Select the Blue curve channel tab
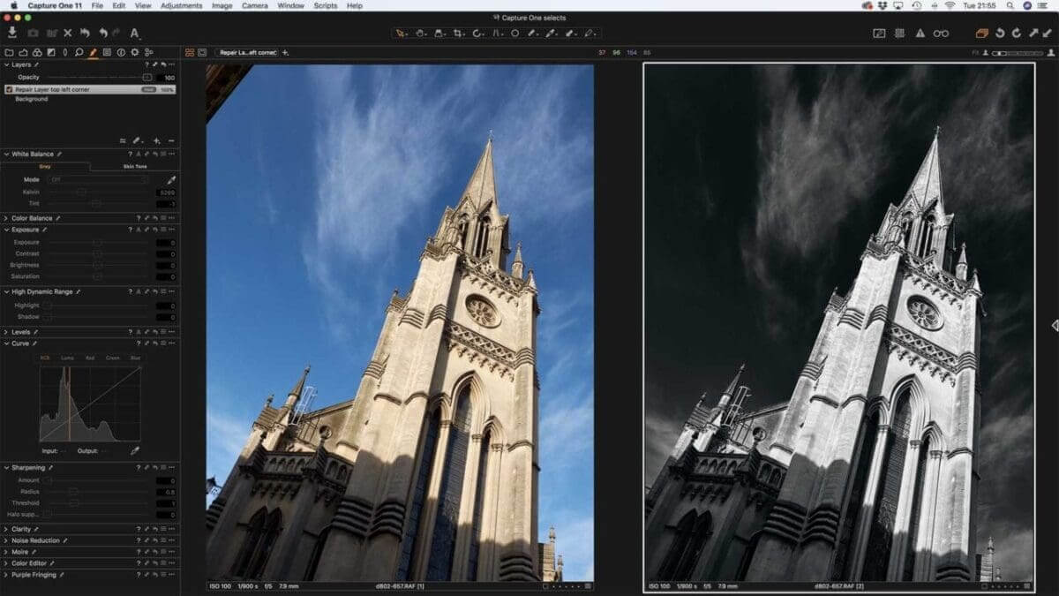 coord(135,358)
